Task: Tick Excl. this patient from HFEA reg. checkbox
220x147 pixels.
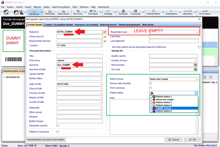Action: [199, 47]
